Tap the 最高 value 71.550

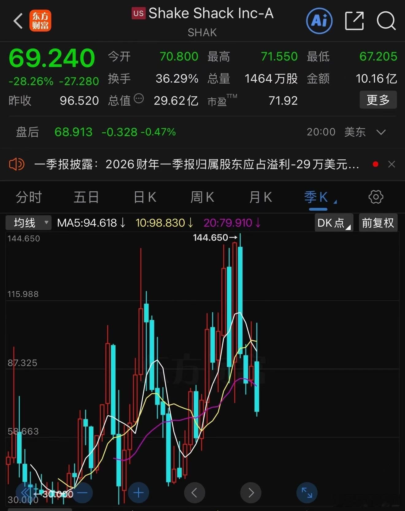(279, 57)
